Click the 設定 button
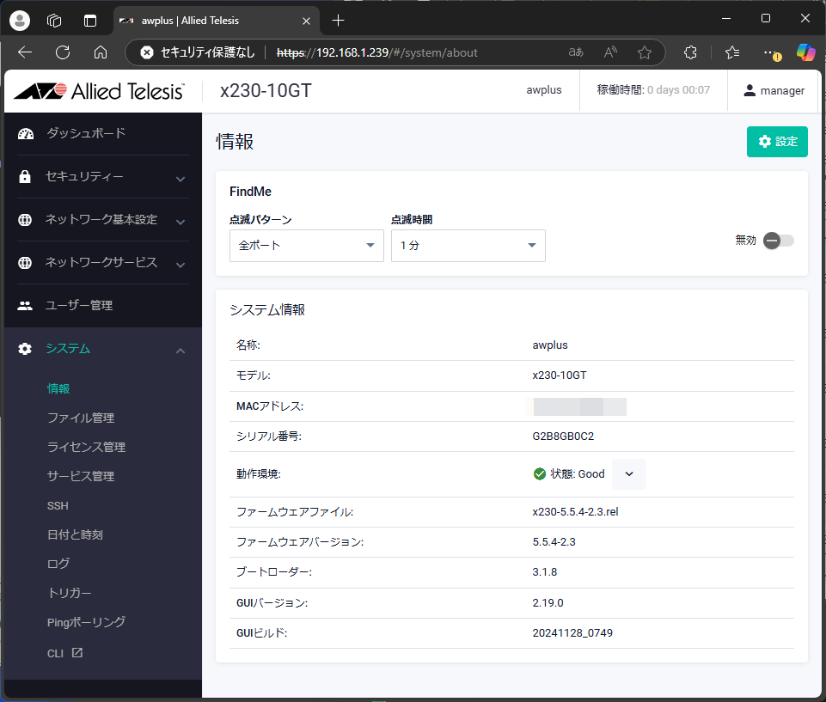The height and width of the screenshot is (702, 826). 777,142
